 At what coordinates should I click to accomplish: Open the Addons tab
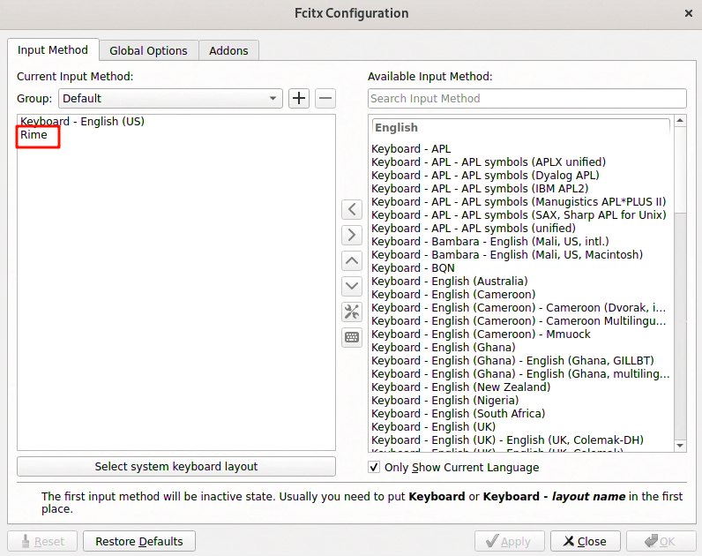228,50
